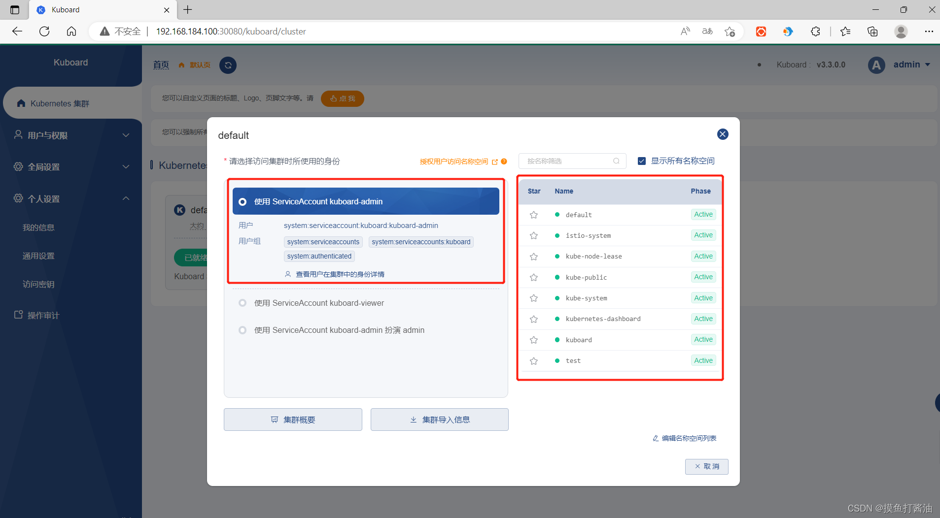Click the orange help question mark icon
940x518 pixels.
[504, 162]
